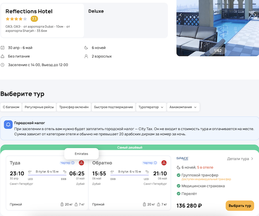Click the previous photo arrow on hotel image
Screen dimensions: 259x216
[x=181, y=15]
